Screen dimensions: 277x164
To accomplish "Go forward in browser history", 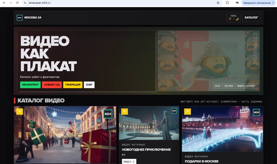I will tap(11, 3).
